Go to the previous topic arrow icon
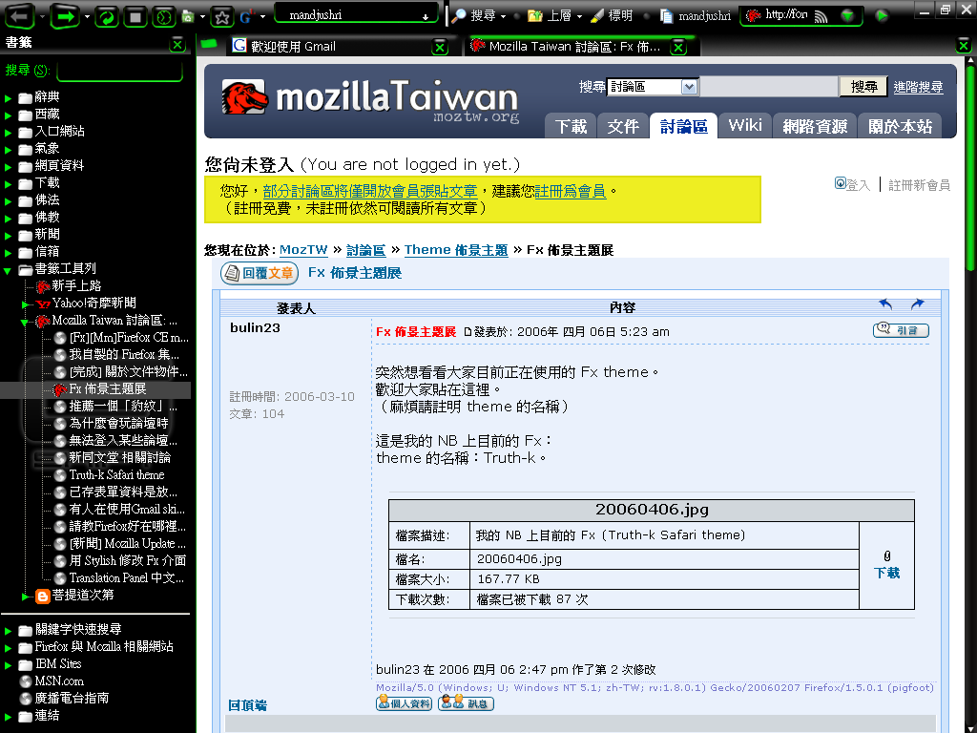 click(x=885, y=304)
